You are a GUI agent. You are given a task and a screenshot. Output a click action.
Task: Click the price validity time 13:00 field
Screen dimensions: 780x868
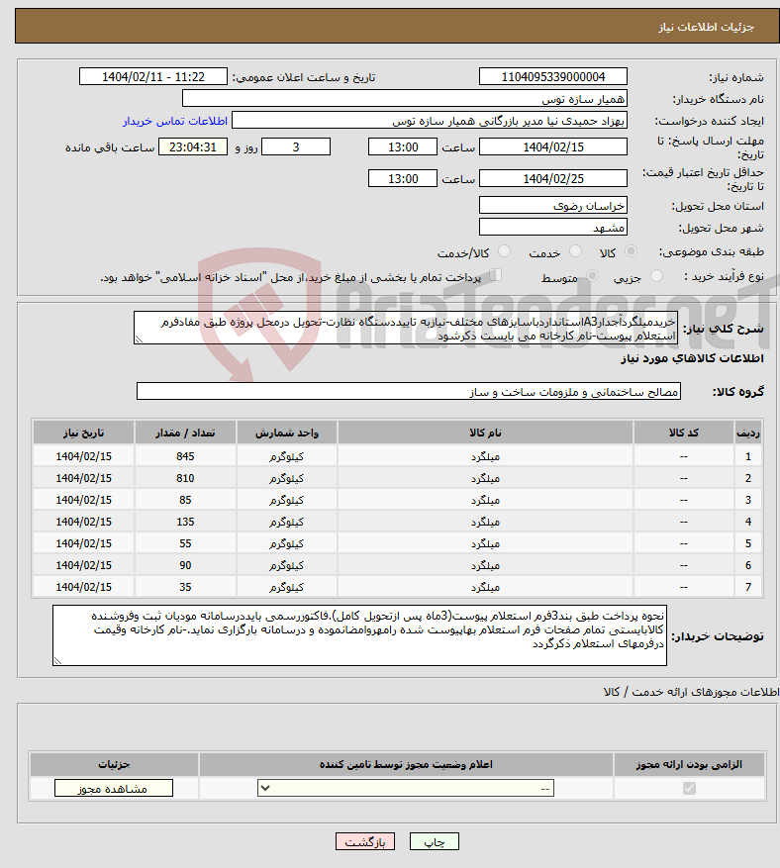tap(403, 178)
